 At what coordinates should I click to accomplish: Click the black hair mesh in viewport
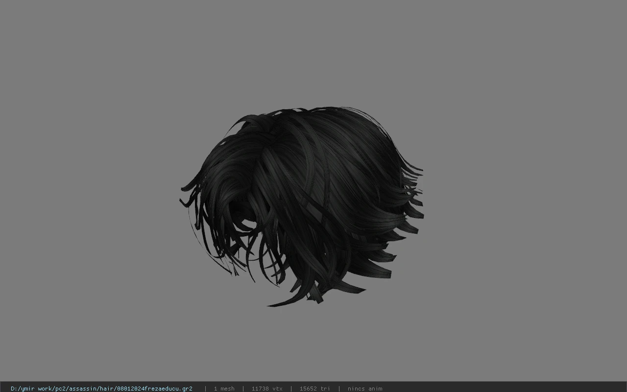301,206
